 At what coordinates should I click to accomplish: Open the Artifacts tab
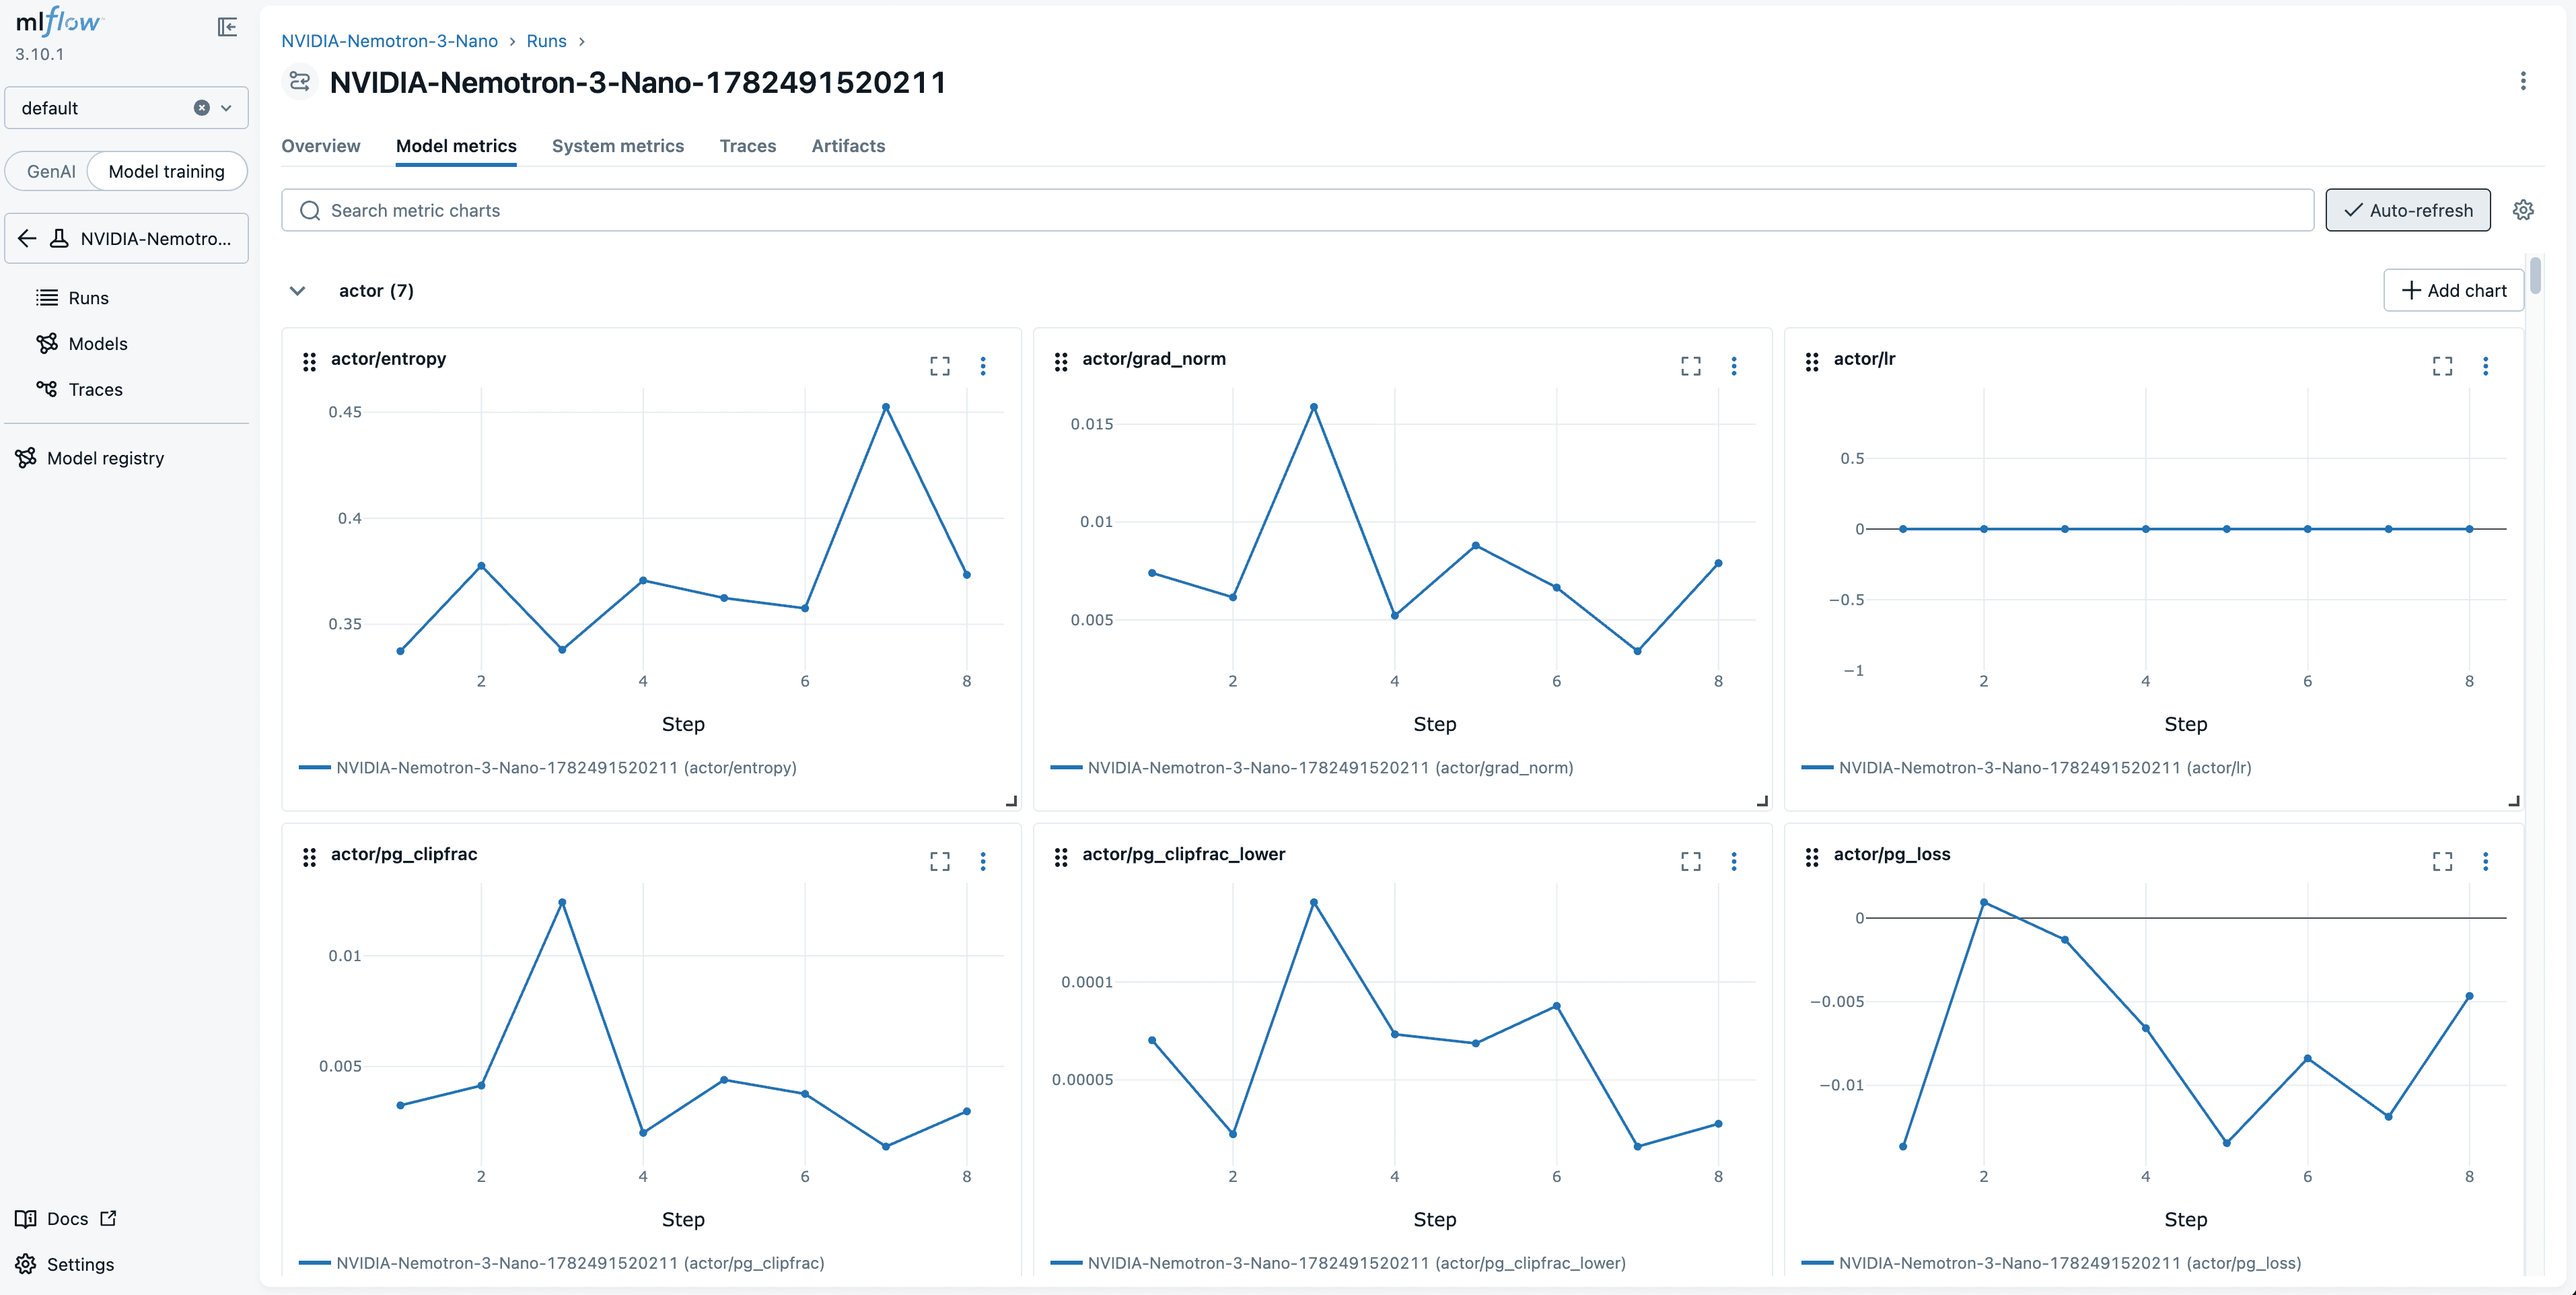tap(848, 146)
